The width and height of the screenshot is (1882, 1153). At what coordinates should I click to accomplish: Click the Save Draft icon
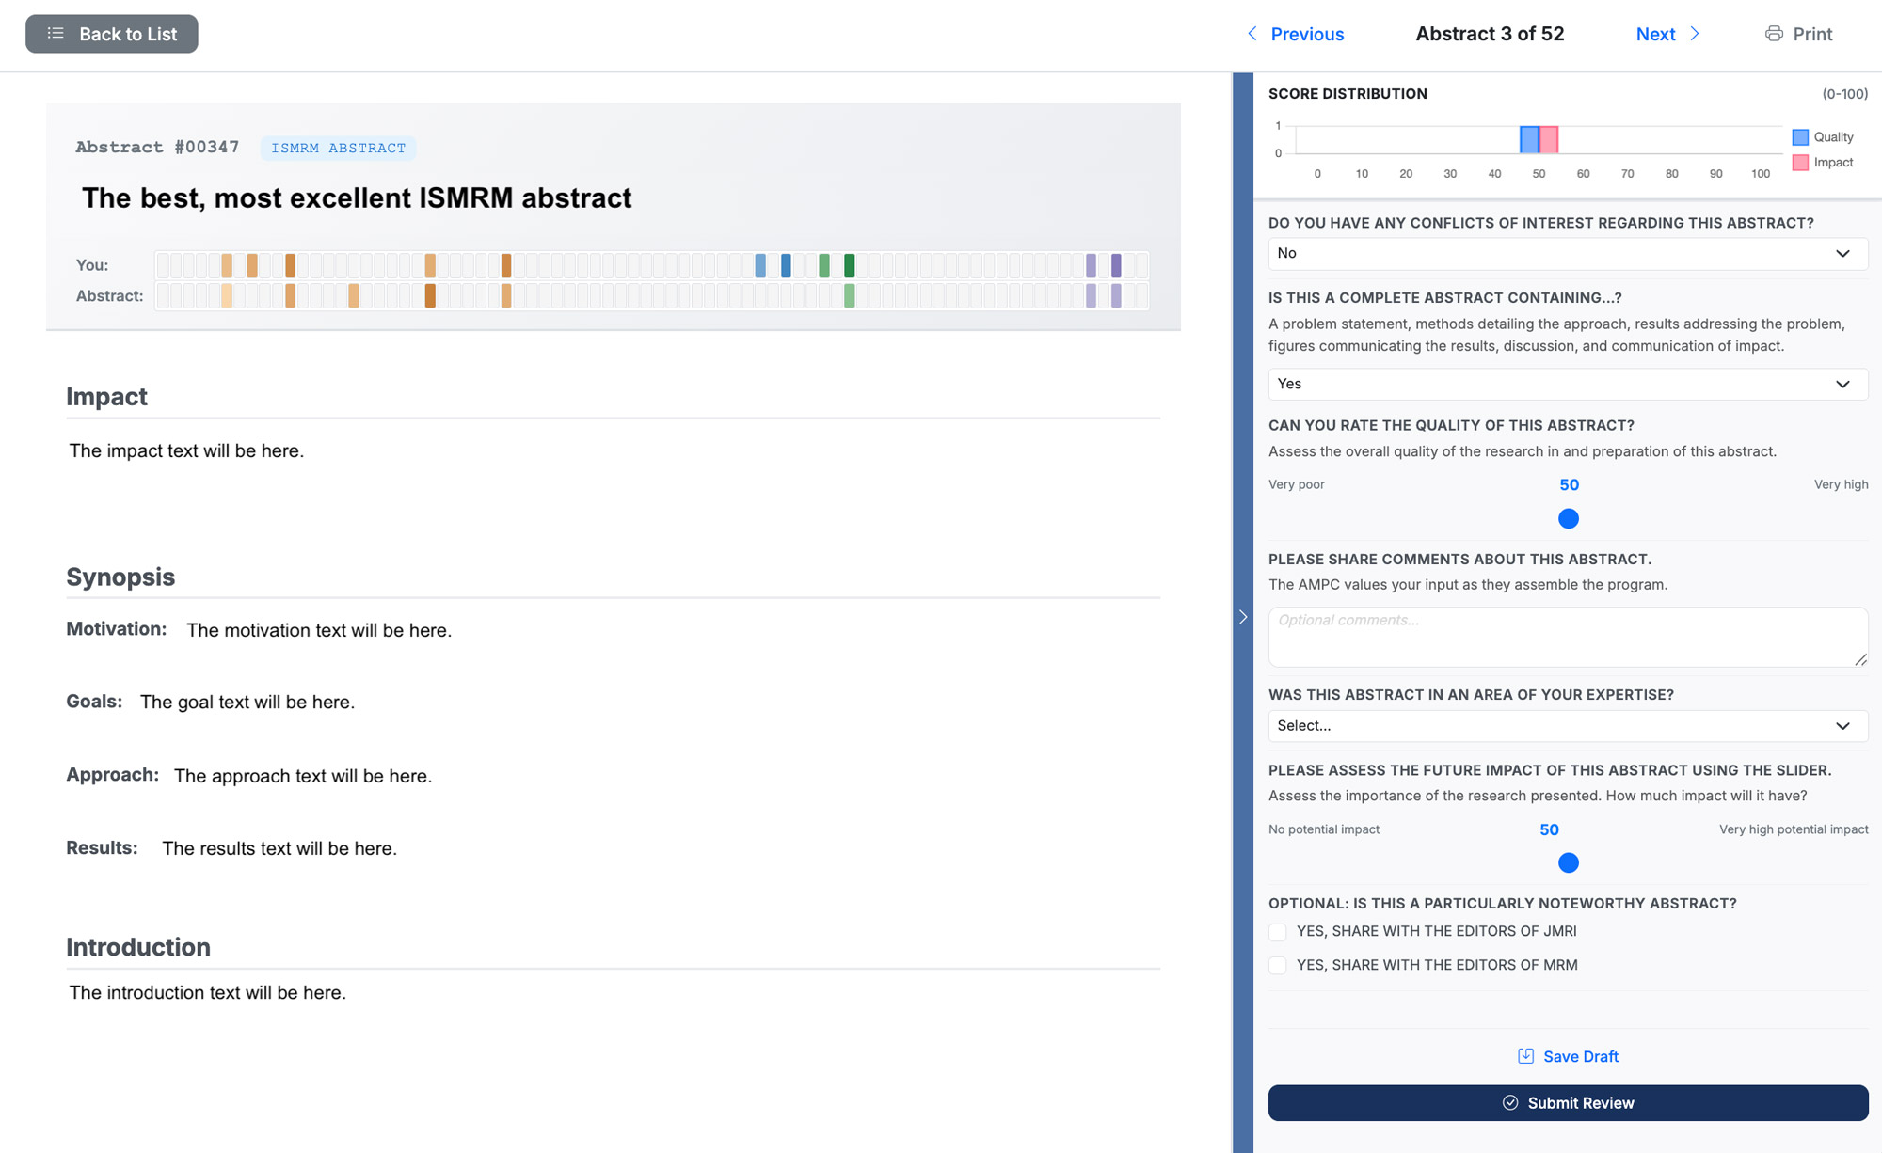[x=1525, y=1056]
